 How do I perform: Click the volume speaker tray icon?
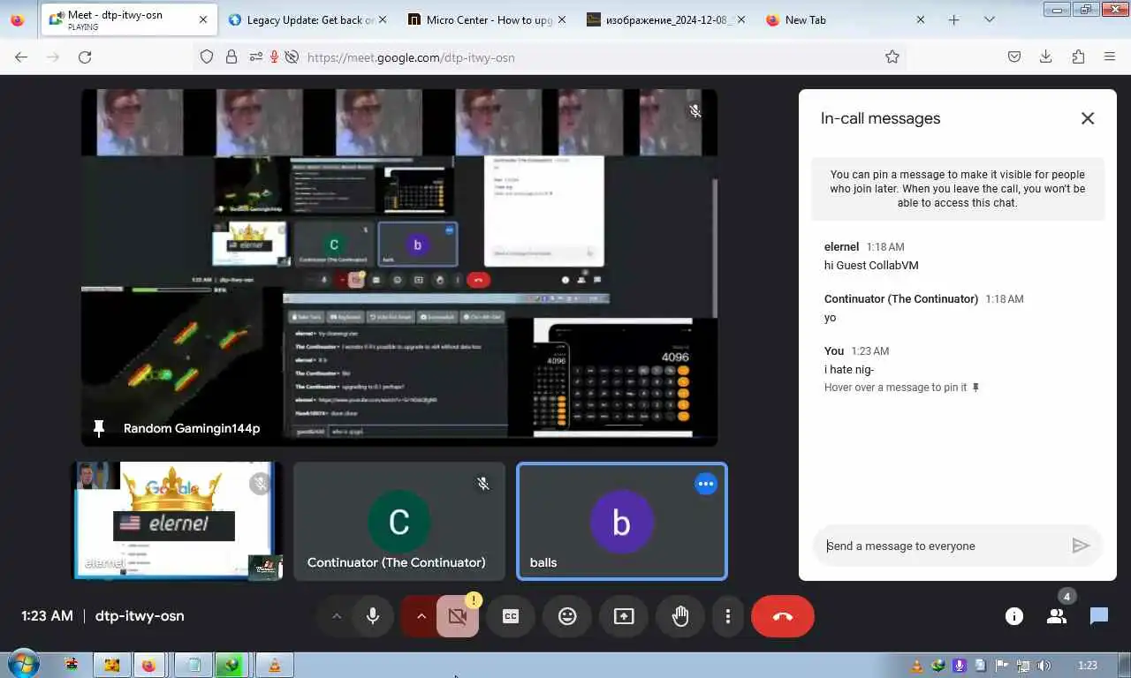[x=1044, y=666]
